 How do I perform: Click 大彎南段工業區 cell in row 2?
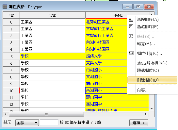click(106, 36)
